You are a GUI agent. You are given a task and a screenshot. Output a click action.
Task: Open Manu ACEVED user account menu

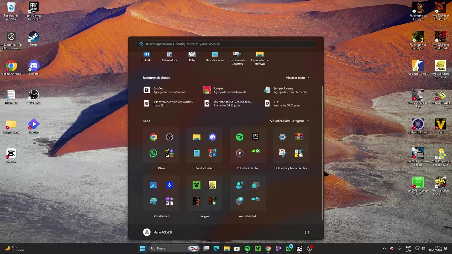pos(157,232)
